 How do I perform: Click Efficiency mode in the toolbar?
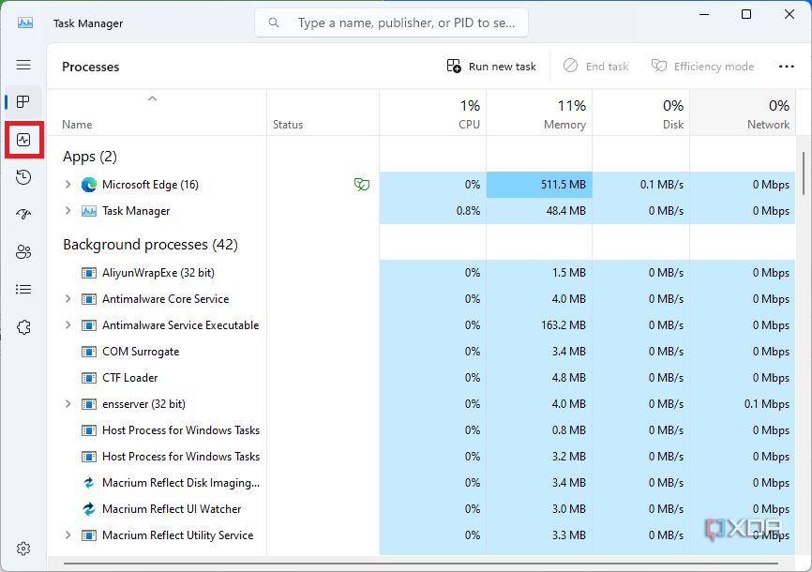click(x=702, y=66)
